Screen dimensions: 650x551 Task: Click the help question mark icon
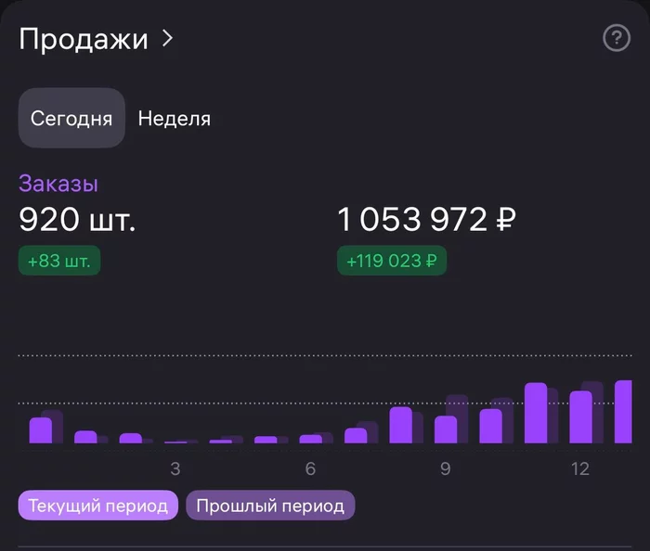point(617,38)
